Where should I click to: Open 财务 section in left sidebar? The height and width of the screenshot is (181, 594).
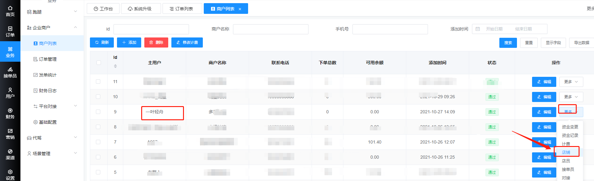[x=10, y=113]
